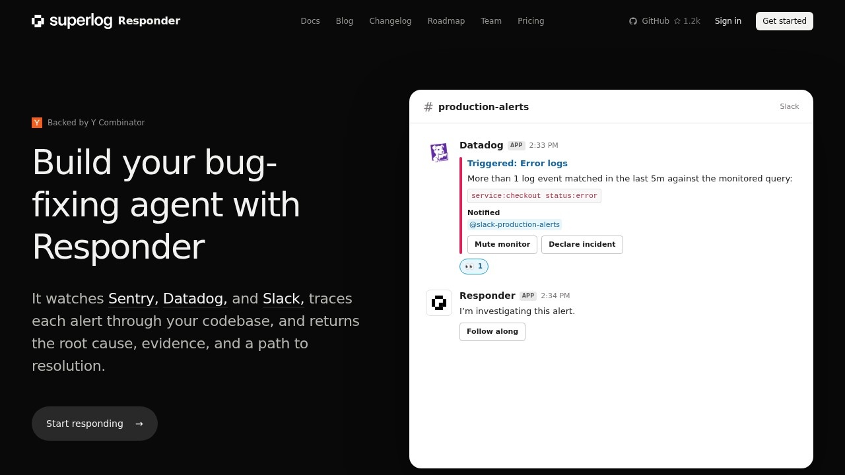This screenshot has height=475, width=845.
Task: Click "I'm investigating this alert." message
Action: (518, 311)
